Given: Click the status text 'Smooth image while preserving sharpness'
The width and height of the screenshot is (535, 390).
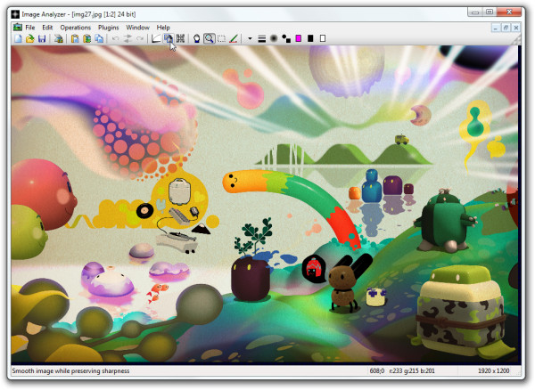Looking at the screenshot, I should click(70, 370).
